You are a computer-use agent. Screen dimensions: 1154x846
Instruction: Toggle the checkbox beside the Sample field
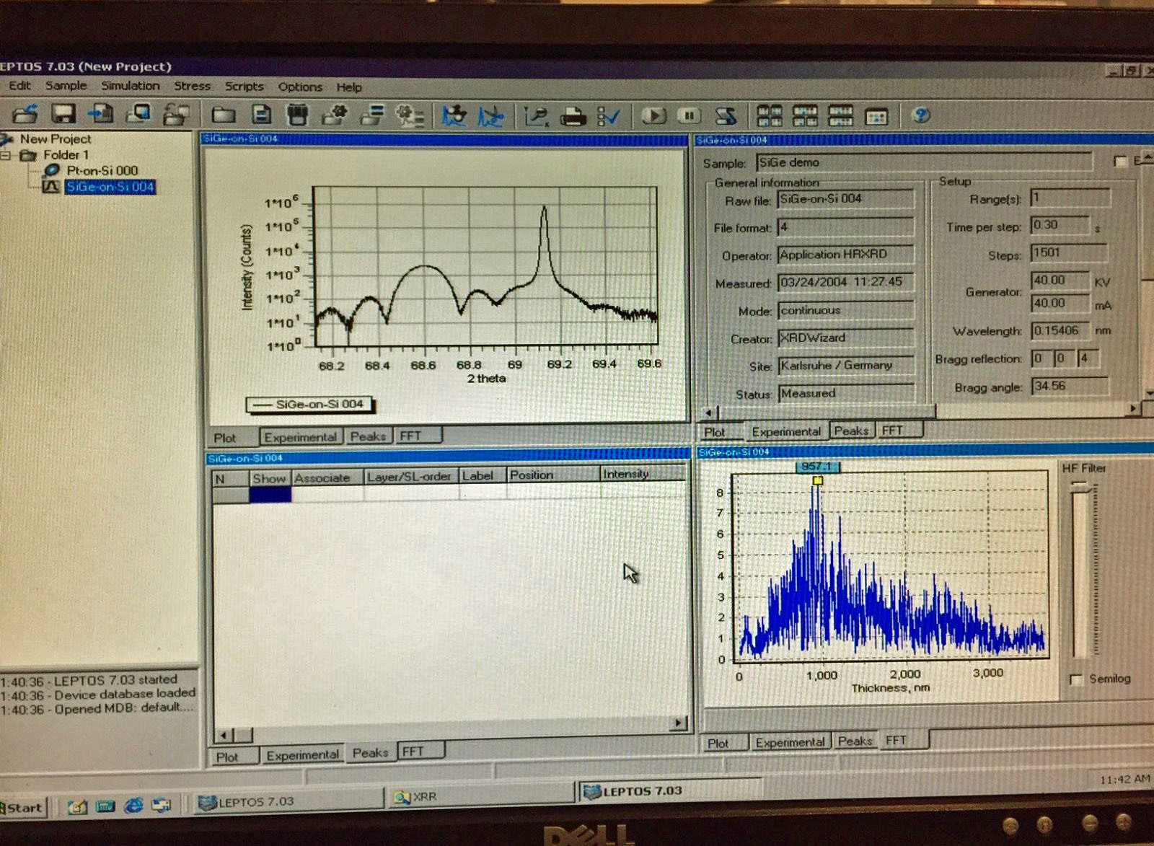1119,162
